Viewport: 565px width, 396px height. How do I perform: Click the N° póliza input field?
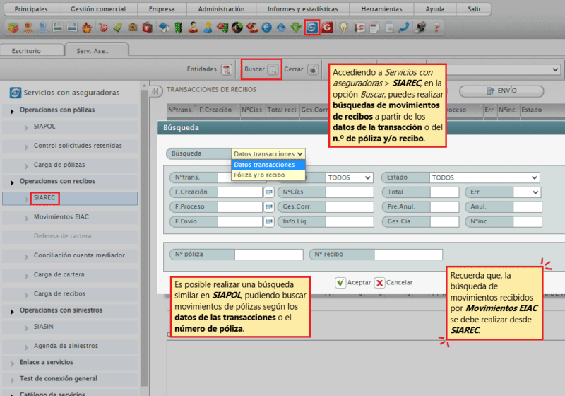(269, 255)
